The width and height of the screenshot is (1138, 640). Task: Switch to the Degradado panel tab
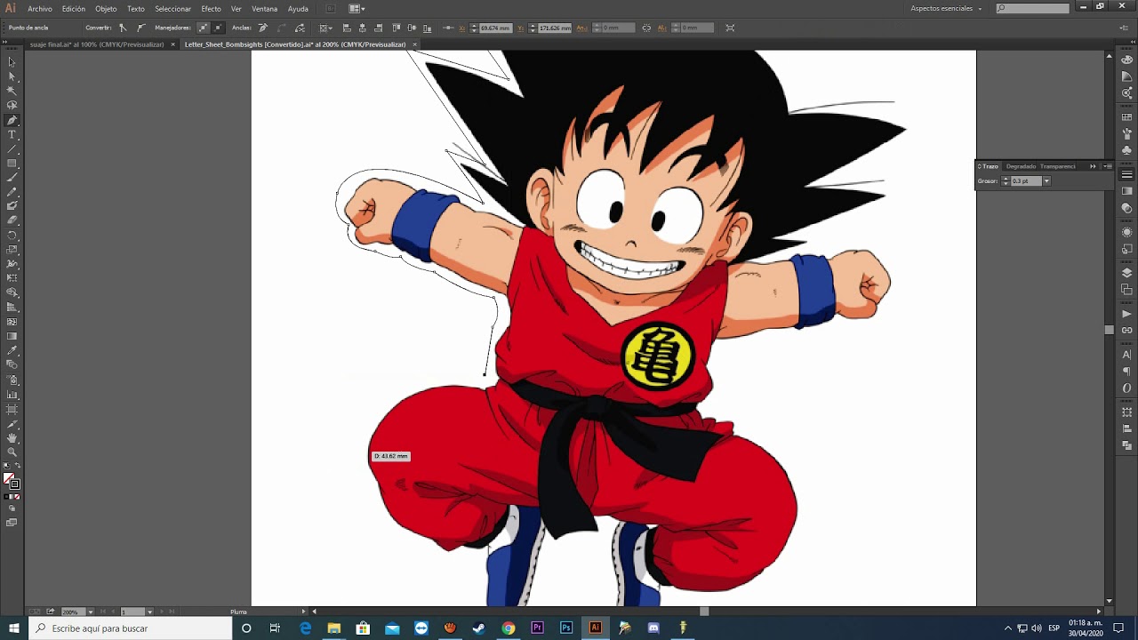(x=1021, y=166)
